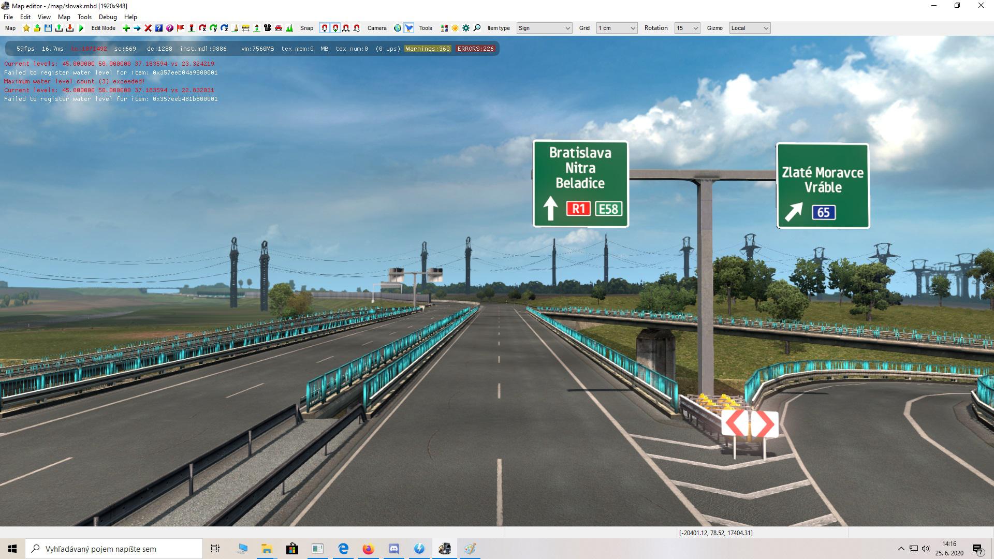994x559 pixels.
Task: Click the Windows taskbar search box
Action: pos(114,549)
